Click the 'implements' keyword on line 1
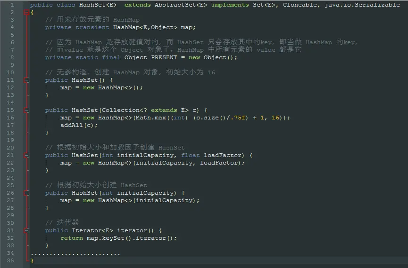Image resolution: width=408 pixels, height=268 pixels. 230,5
